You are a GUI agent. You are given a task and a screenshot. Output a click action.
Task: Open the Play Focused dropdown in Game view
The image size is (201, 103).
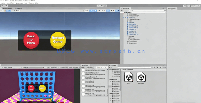pos(53,67)
